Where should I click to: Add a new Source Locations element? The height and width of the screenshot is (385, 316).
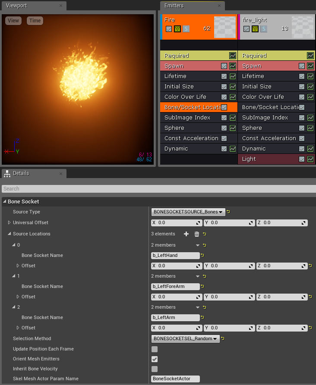pyautogui.click(x=186, y=234)
